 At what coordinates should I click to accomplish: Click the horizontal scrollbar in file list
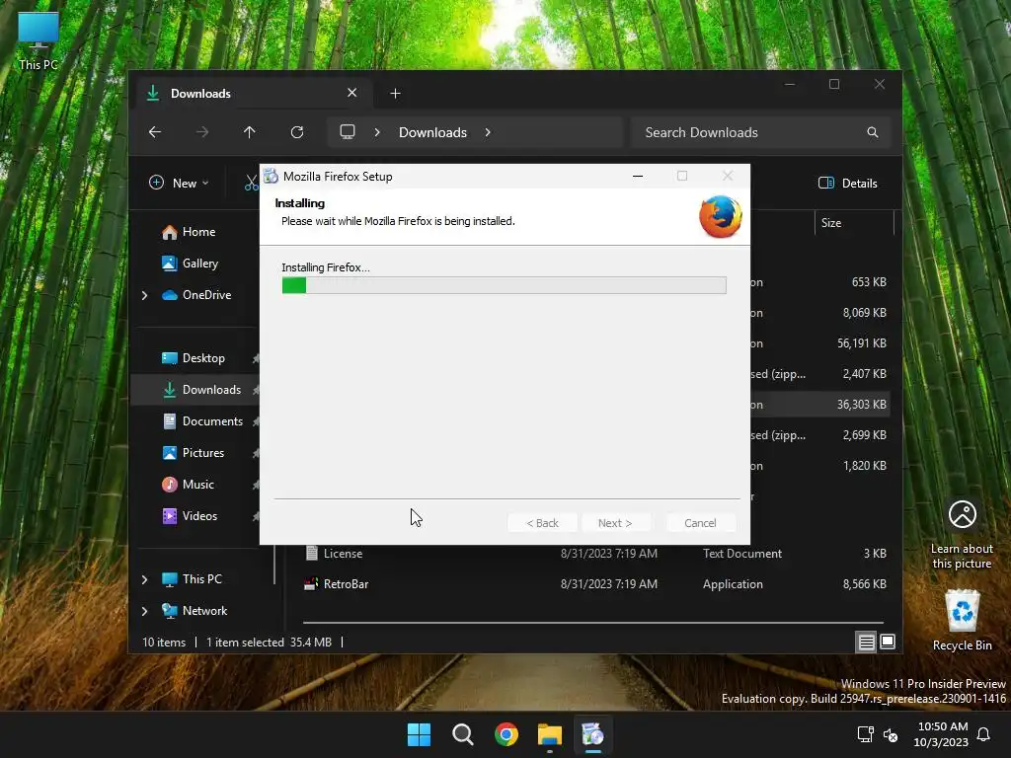(593, 623)
